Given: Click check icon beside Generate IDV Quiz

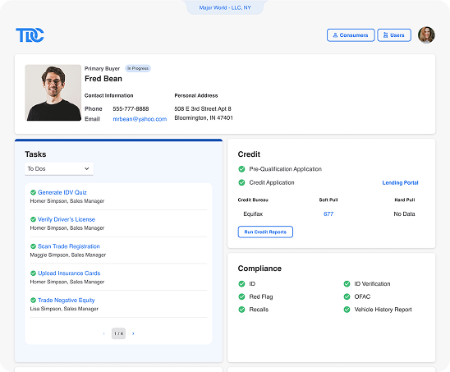Looking at the screenshot, I should (33, 192).
